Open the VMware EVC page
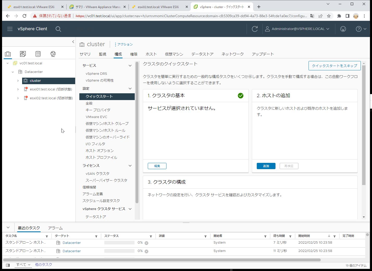372x271 pixels. 96,117
